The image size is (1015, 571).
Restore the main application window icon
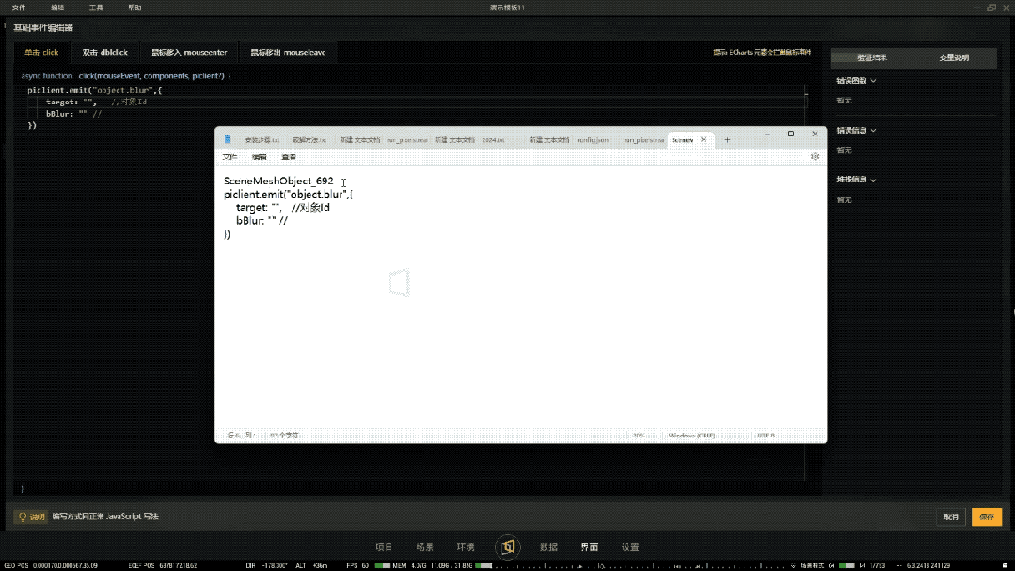click(991, 8)
